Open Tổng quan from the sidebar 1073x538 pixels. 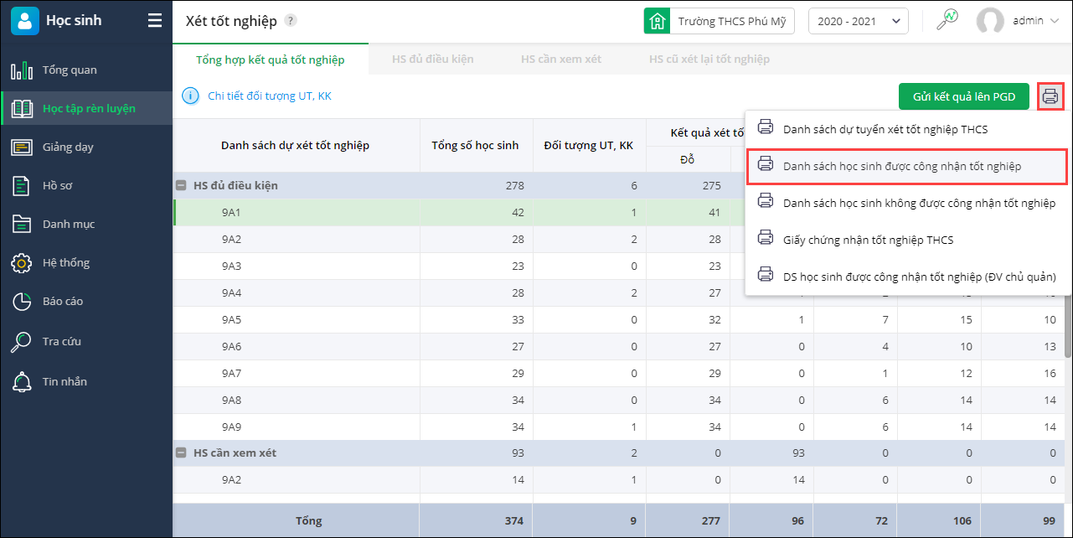[70, 70]
